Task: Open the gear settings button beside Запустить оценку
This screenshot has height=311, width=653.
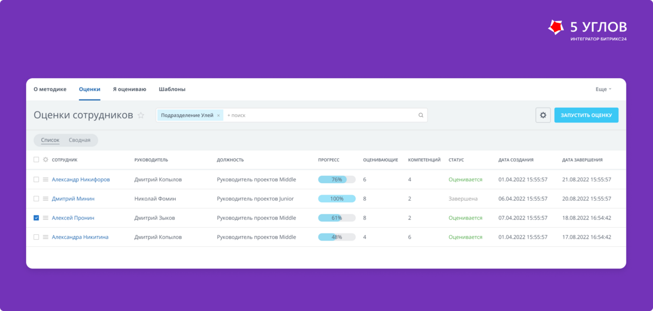Action: [543, 115]
